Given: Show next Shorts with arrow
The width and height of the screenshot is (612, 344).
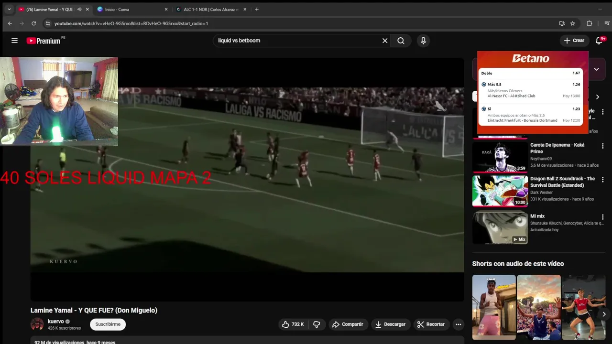Looking at the screenshot, I should point(604,314).
